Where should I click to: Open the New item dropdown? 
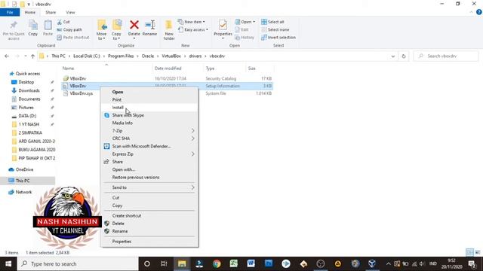click(191, 22)
